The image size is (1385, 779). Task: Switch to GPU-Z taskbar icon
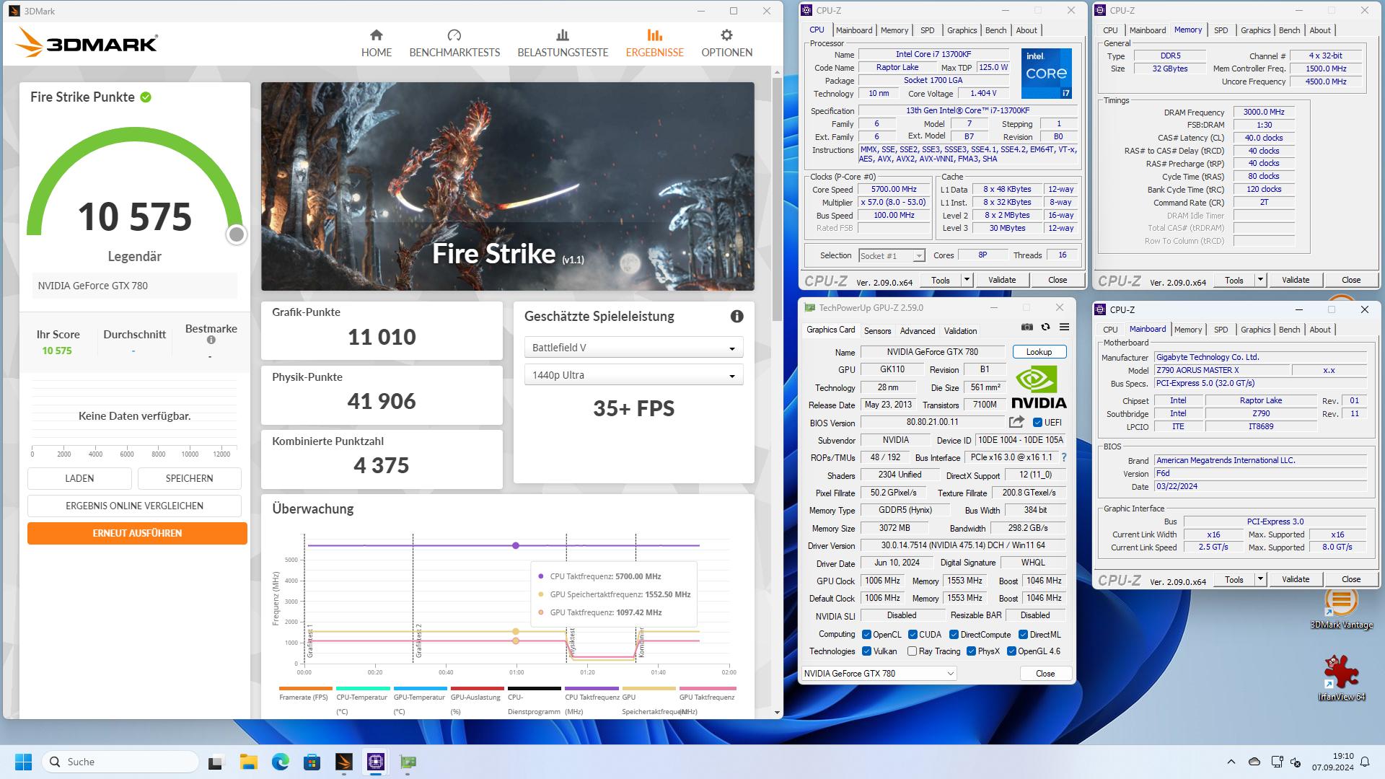coord(408,762)
